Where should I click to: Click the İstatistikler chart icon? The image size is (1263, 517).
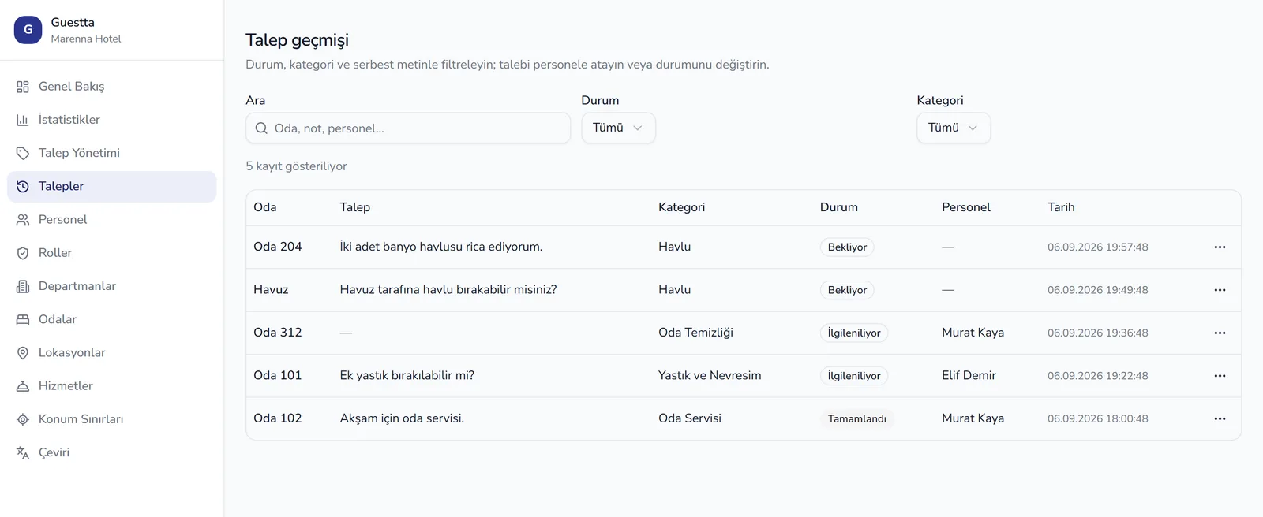click(23, 120)
